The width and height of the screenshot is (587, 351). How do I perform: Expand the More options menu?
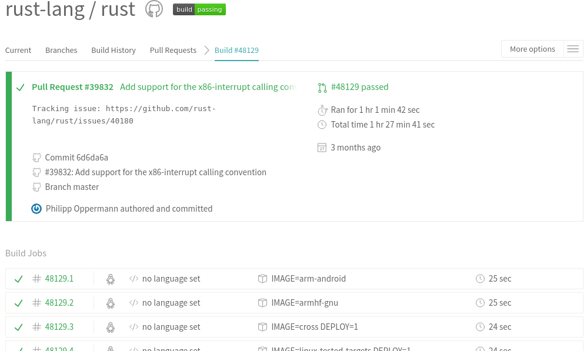point(532,49)
